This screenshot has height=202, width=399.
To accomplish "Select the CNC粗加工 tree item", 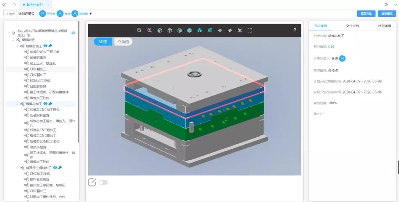I will pos(38,69).
